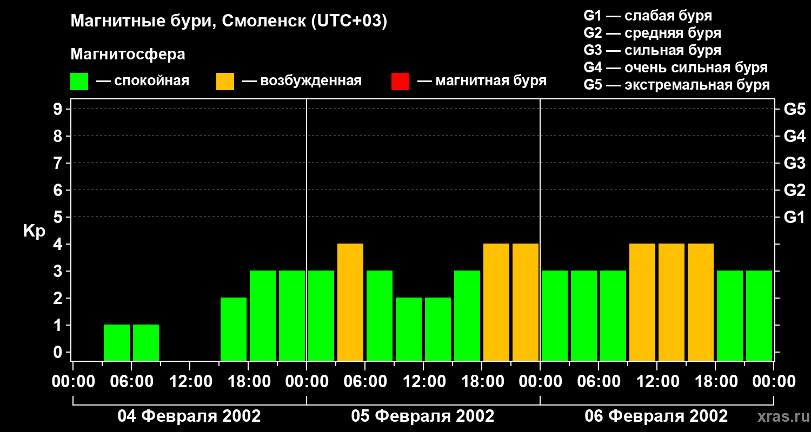Click the G5 storm level label on right axis
The width and height of the screenshot is (811, 432).
(794, 110)
